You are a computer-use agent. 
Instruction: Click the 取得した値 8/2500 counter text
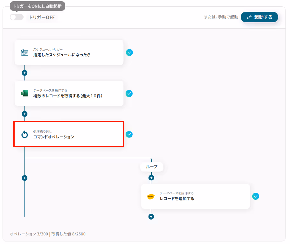pyautogui.click(x=68, y=234)
